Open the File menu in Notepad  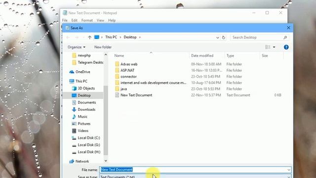click(x=65, y=20)
